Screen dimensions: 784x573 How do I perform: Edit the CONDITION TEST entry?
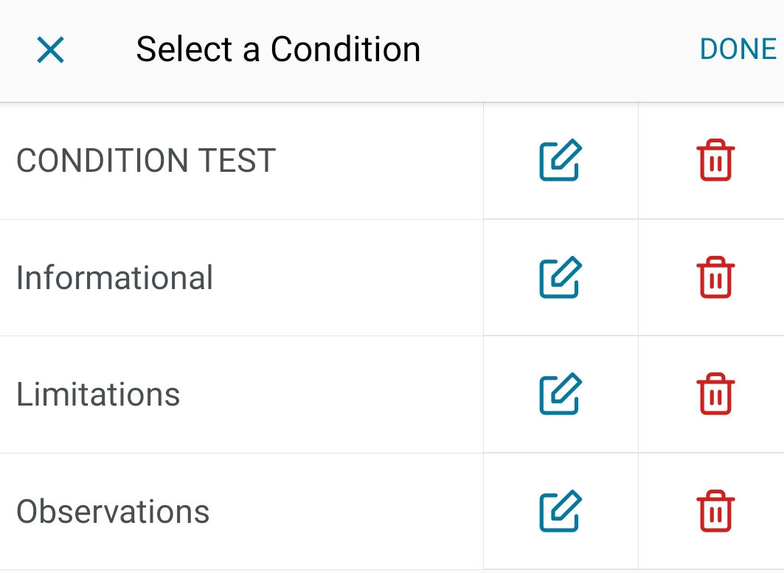(x=561, y=160)
